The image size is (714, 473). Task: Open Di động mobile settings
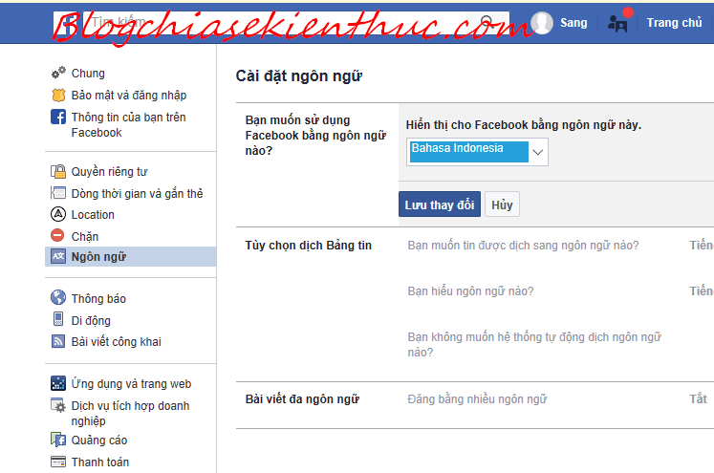[91, 320]
